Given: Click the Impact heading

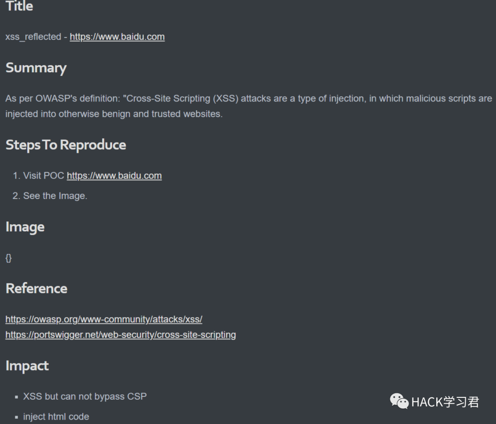Looking at the screenshot, I should point(27,366).
